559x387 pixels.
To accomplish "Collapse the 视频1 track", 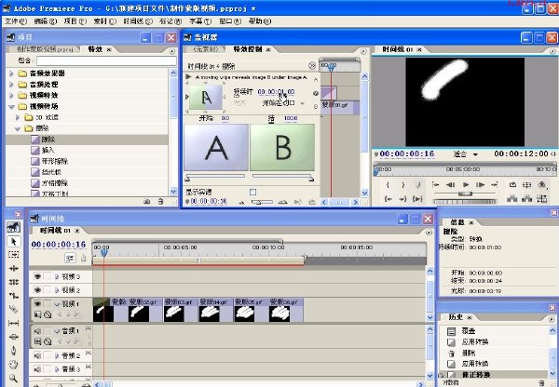I will [x=57, y=304].
